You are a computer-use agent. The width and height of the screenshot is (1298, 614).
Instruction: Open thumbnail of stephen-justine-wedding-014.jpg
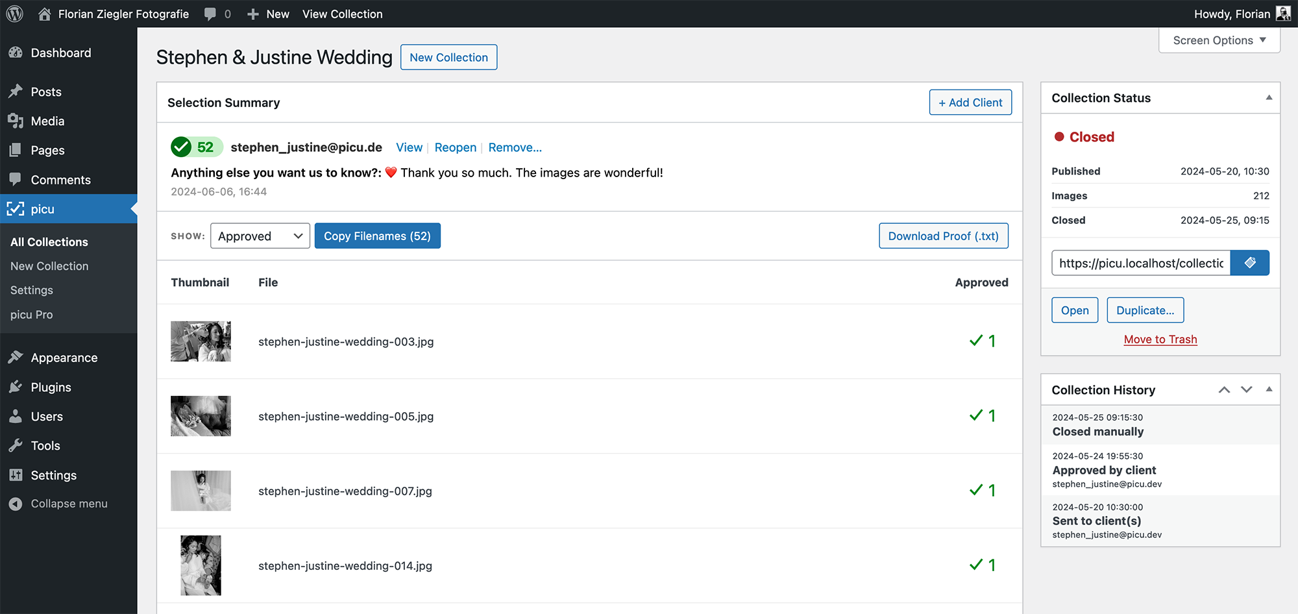pos(201,565)
